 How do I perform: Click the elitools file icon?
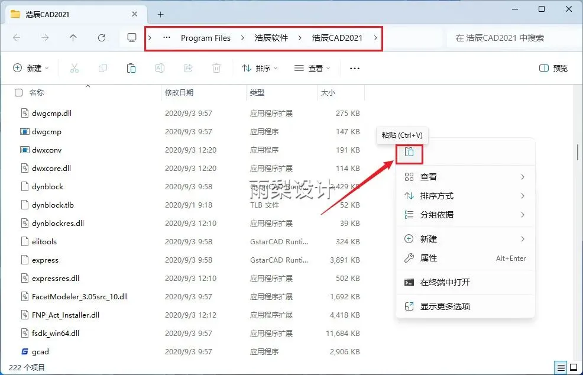[25, 241]
